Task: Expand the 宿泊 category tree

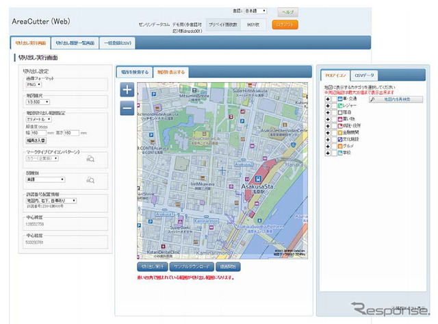Action: point(328,112)
